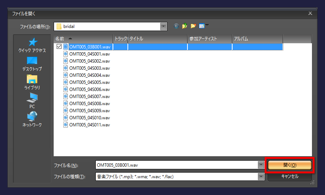Click the audio icon of OMT005_04S005.wav
This screenshot has height=195, width=325.
66,82
